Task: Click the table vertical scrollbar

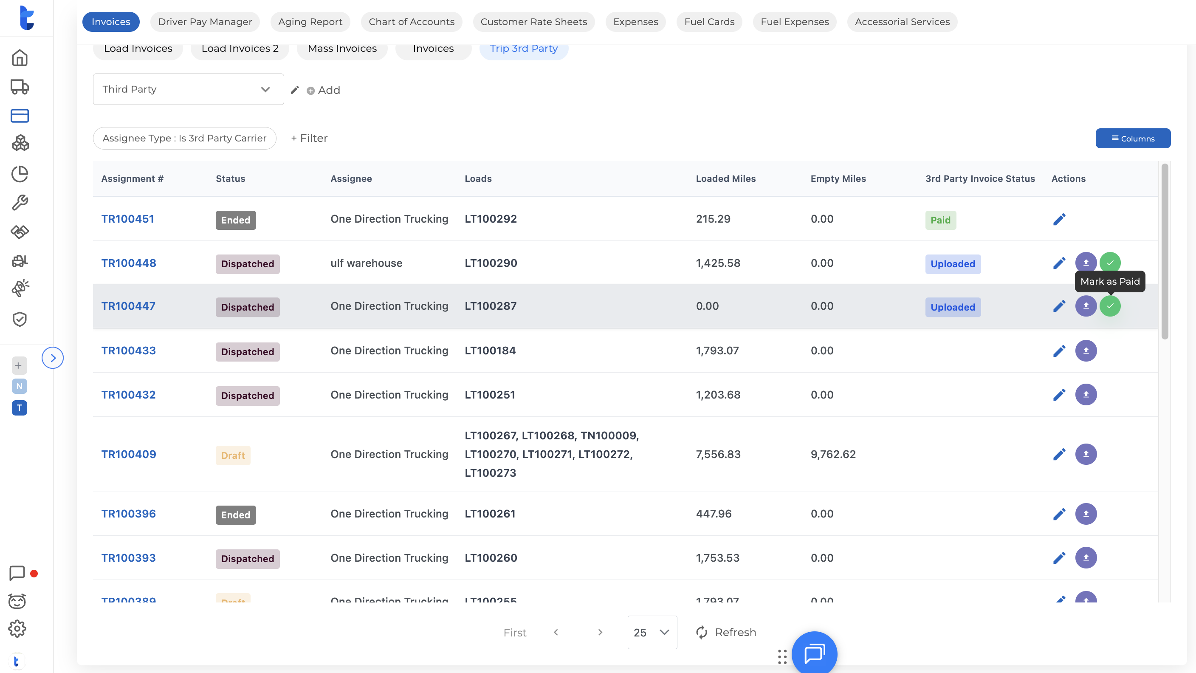Action: (1165, 251)
